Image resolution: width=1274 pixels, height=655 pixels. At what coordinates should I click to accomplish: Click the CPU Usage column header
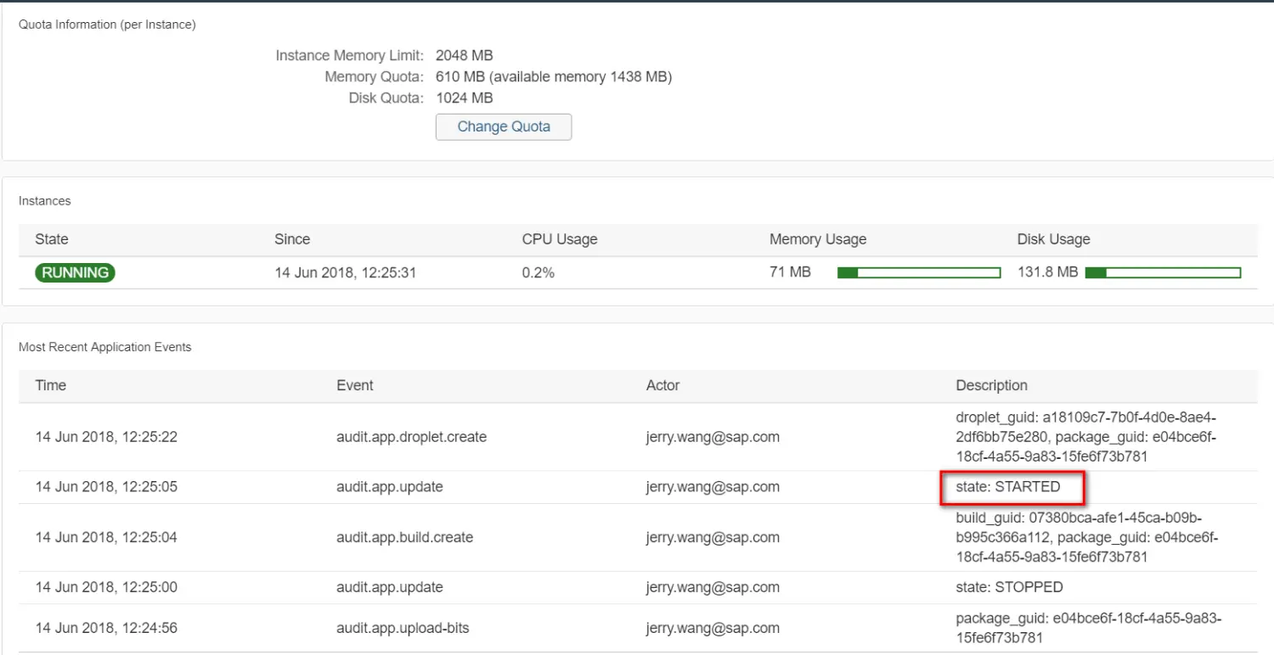coord(560,239)
